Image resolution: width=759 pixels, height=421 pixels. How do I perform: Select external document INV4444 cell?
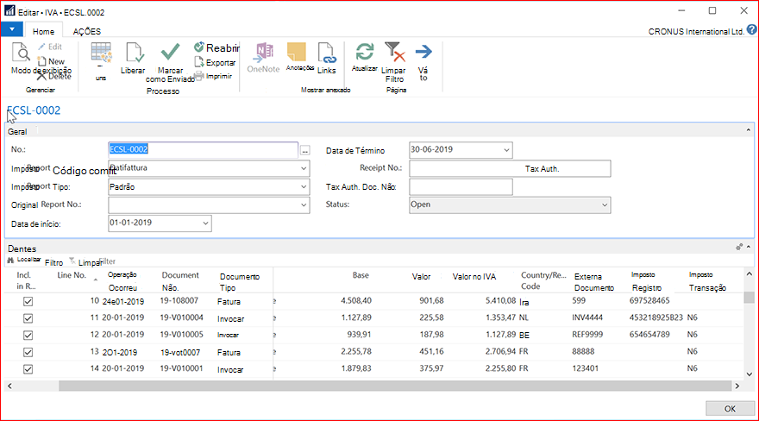point(587,317)
